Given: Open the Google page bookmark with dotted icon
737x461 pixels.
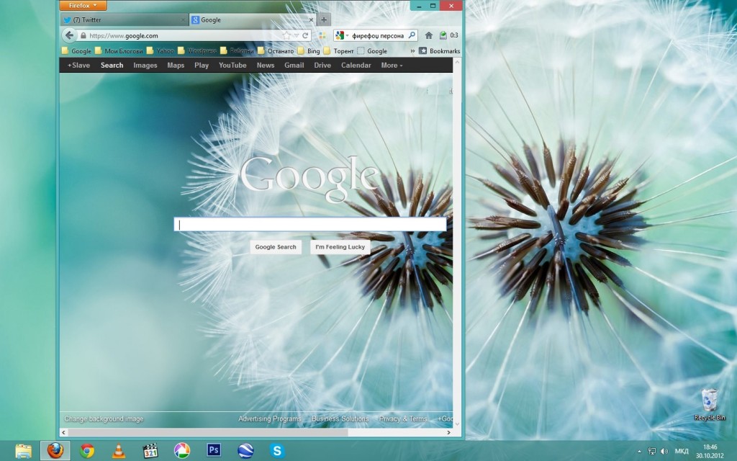Looking at the screenshot, I should [x=372, y=51].
